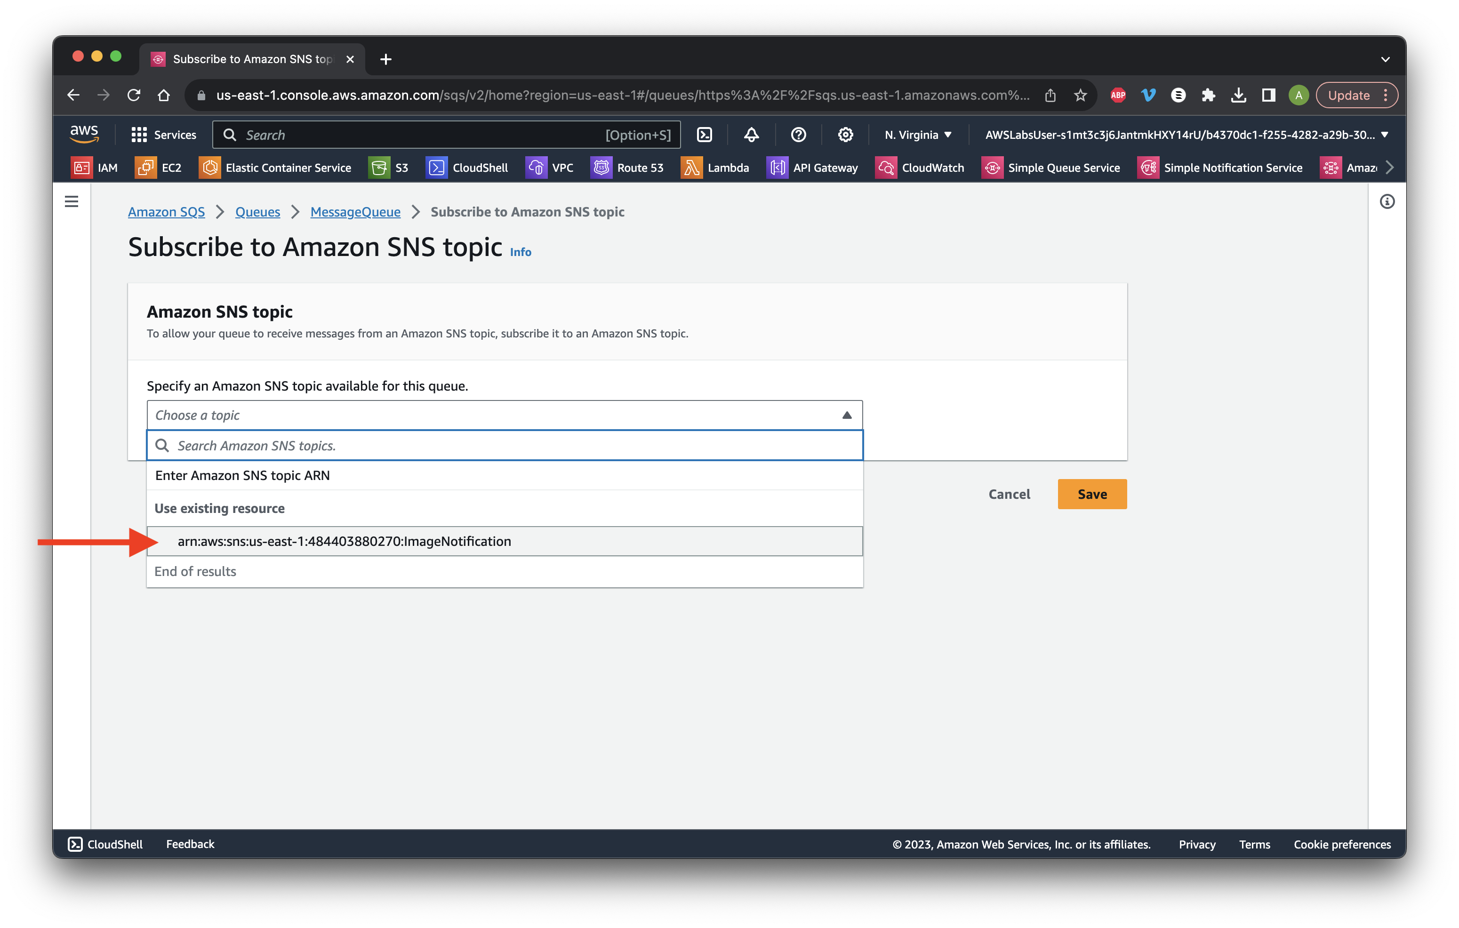Open the notifications bell
Viewport: 1459px width, 928px height.
(751, 135)
